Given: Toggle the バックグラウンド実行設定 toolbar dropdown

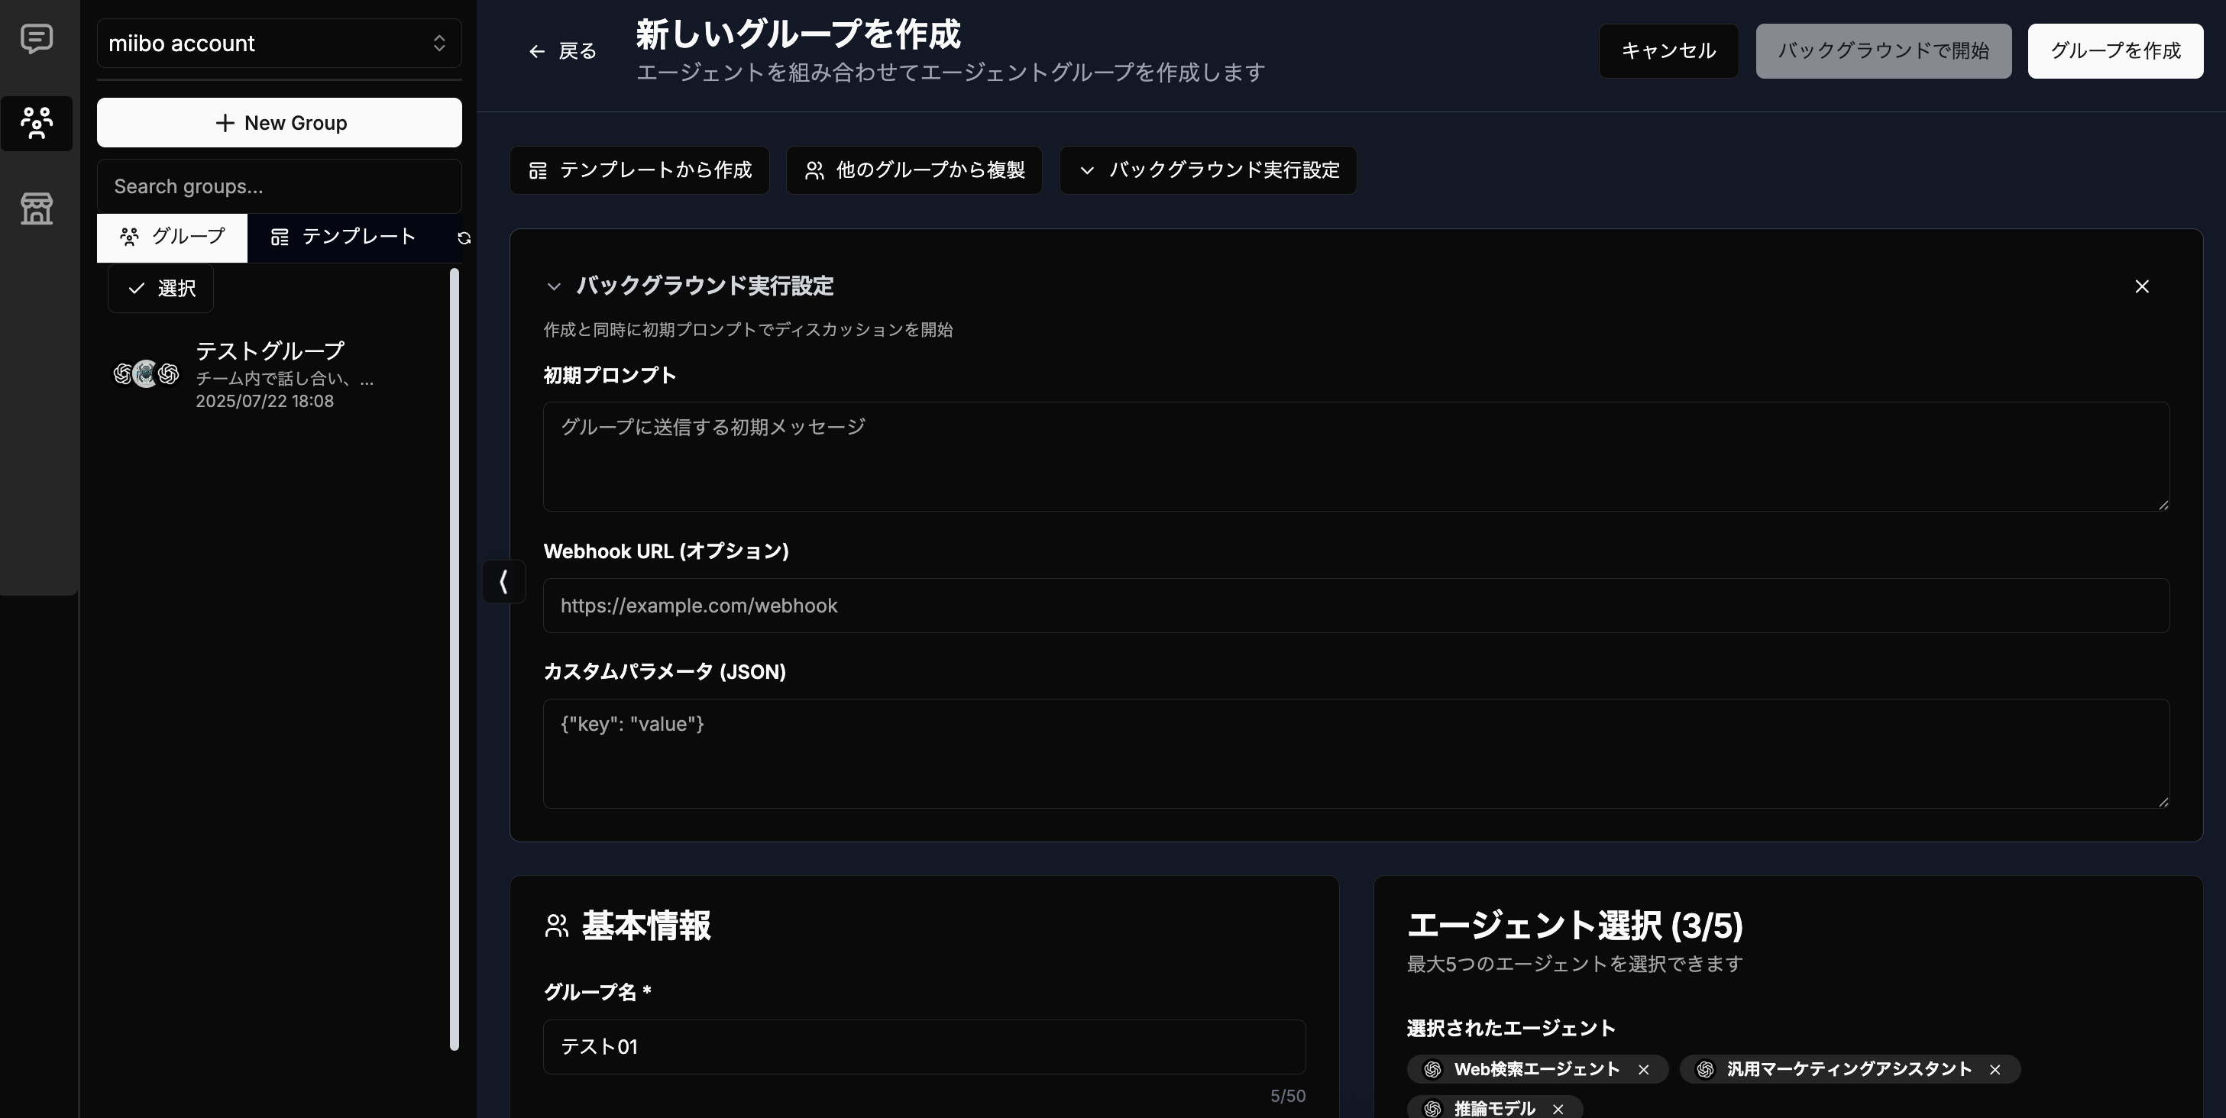Looking at the screenshot, I should pos(1208,170).
